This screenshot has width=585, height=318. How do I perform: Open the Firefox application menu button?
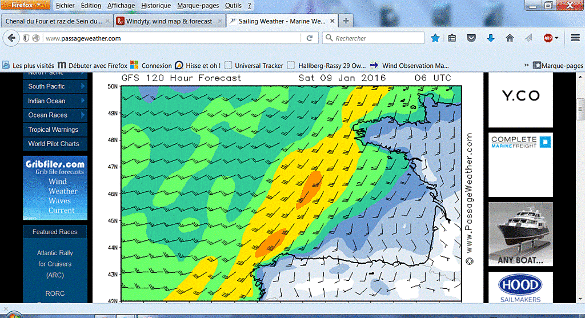pyautogui.click(x=25, y=5)
